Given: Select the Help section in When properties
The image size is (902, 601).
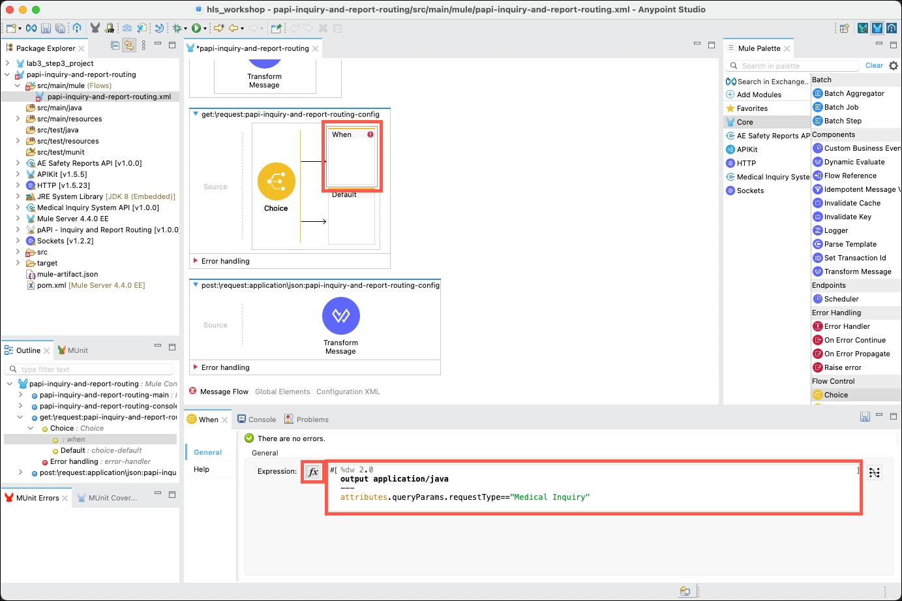Looking at the screenshot, I should (202, 469).
